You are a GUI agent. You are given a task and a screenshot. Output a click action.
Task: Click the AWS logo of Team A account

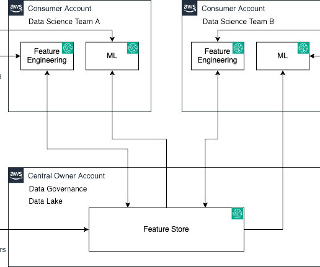point(16,8)
